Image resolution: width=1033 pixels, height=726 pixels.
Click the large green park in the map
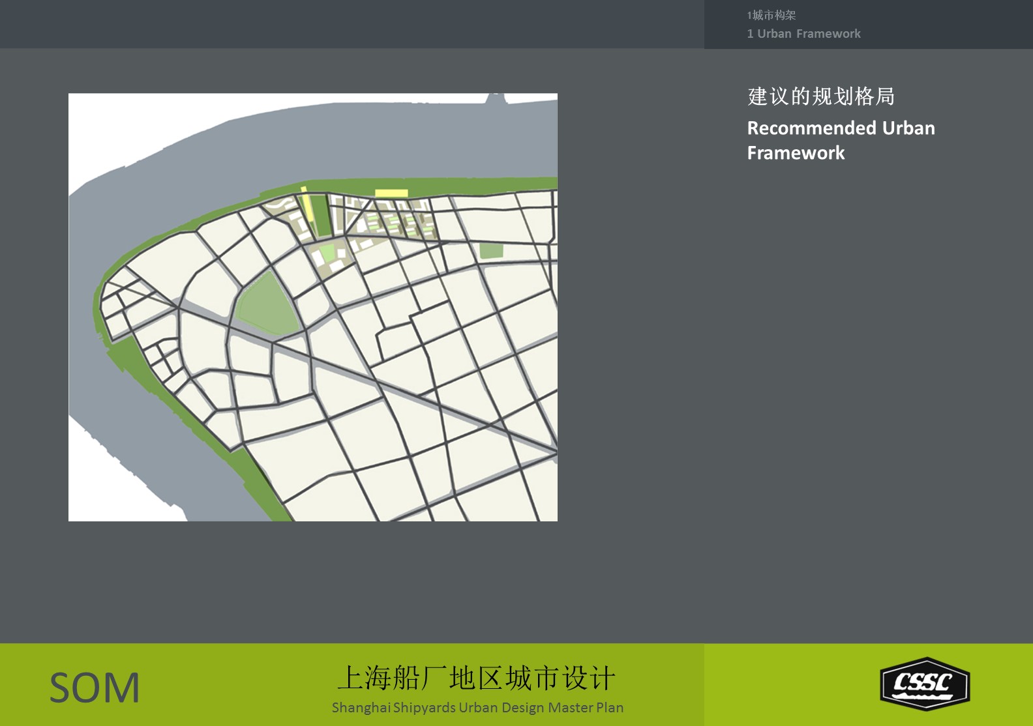267,306
